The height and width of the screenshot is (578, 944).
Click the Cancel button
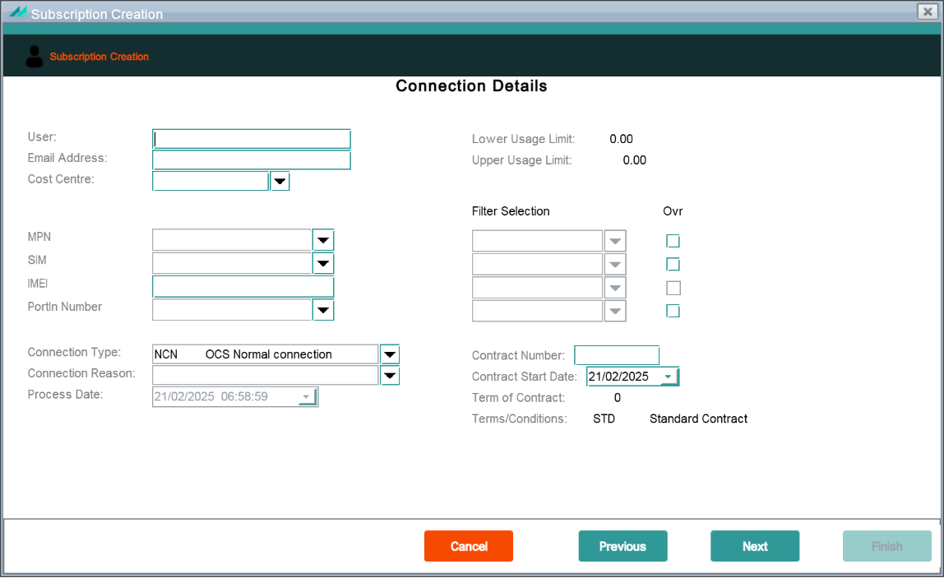click(x=469, y=546)
